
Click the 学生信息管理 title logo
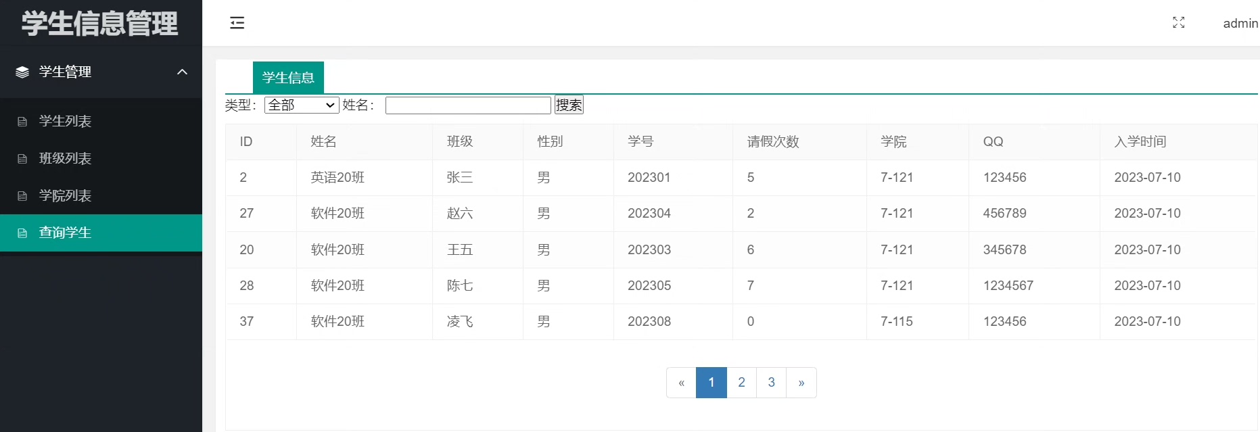[100, 24]
